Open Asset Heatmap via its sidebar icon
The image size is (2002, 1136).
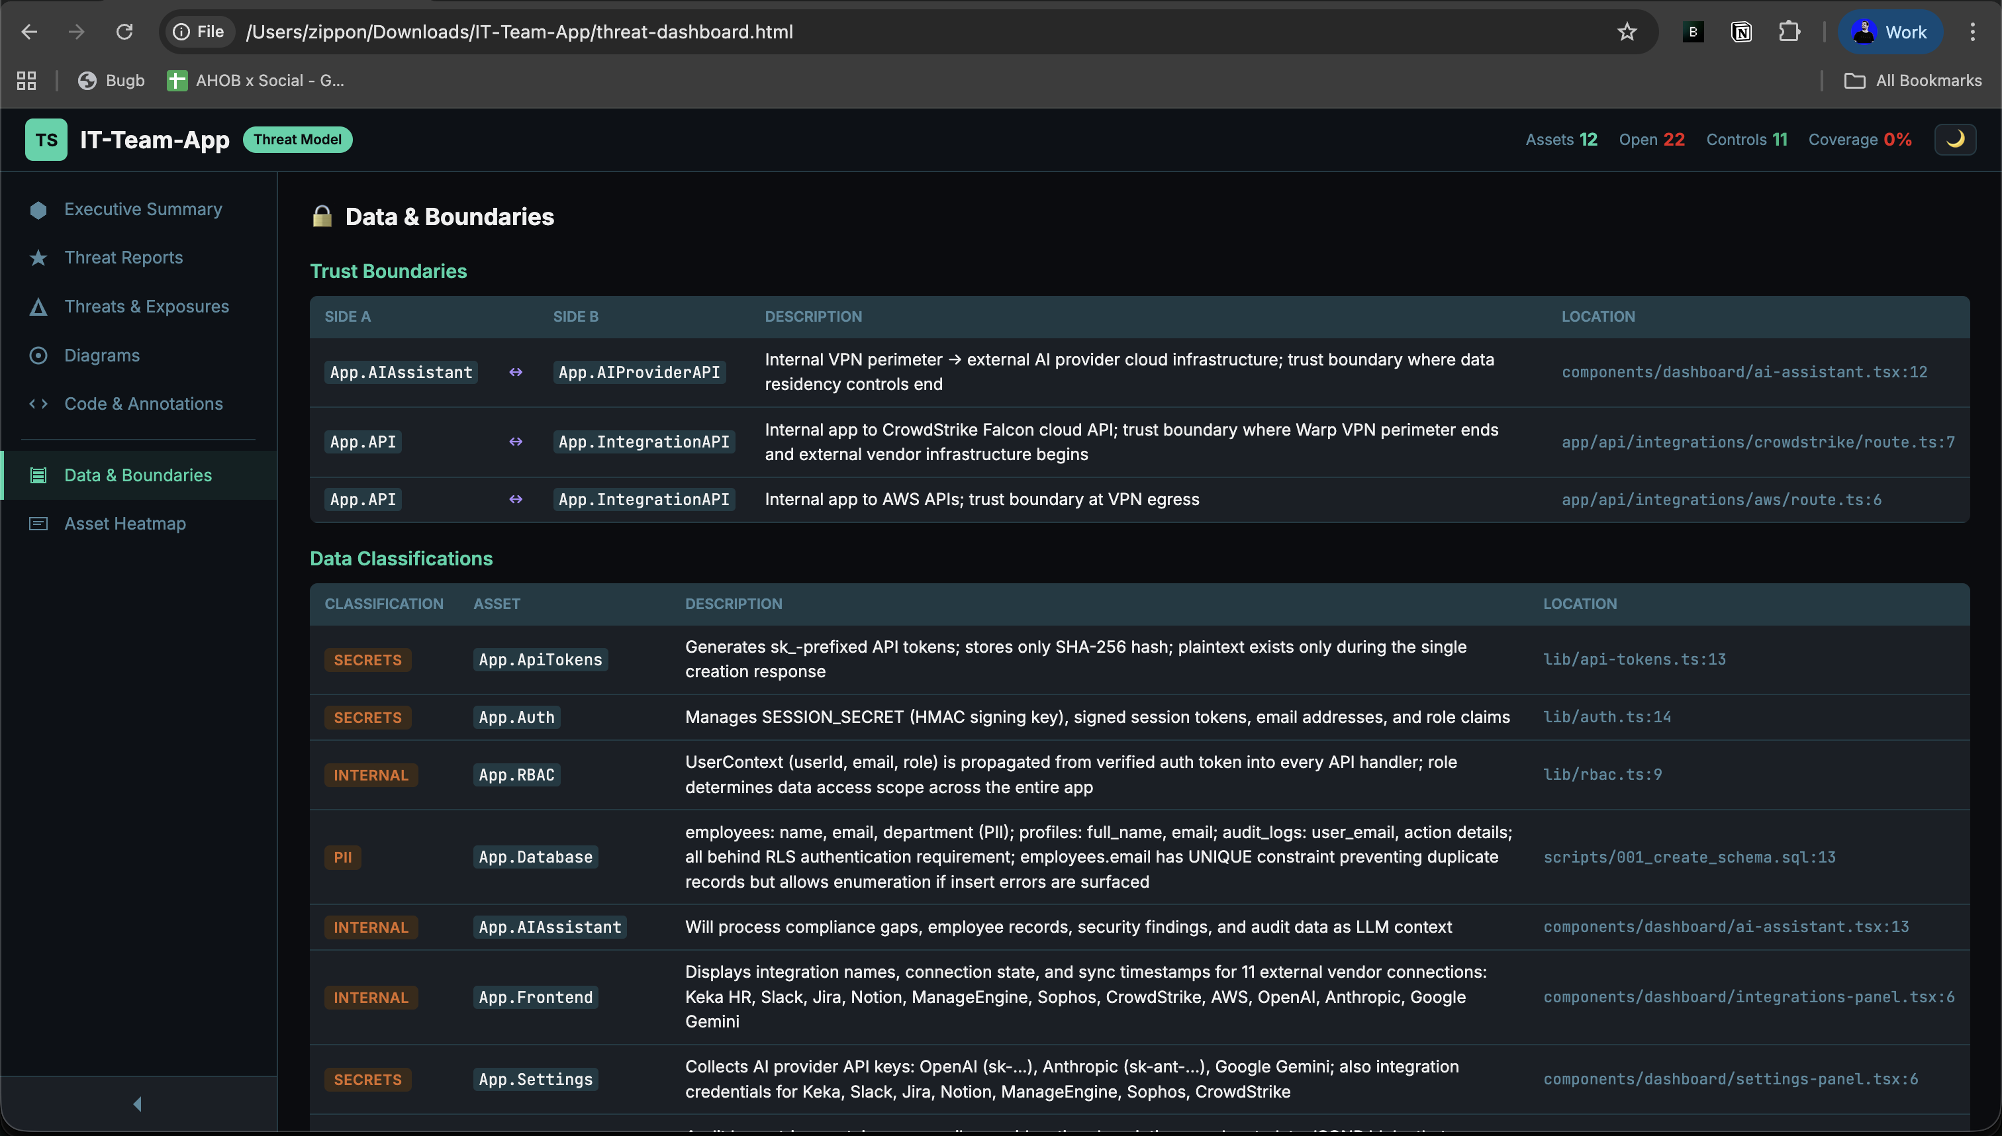point(38,524)
